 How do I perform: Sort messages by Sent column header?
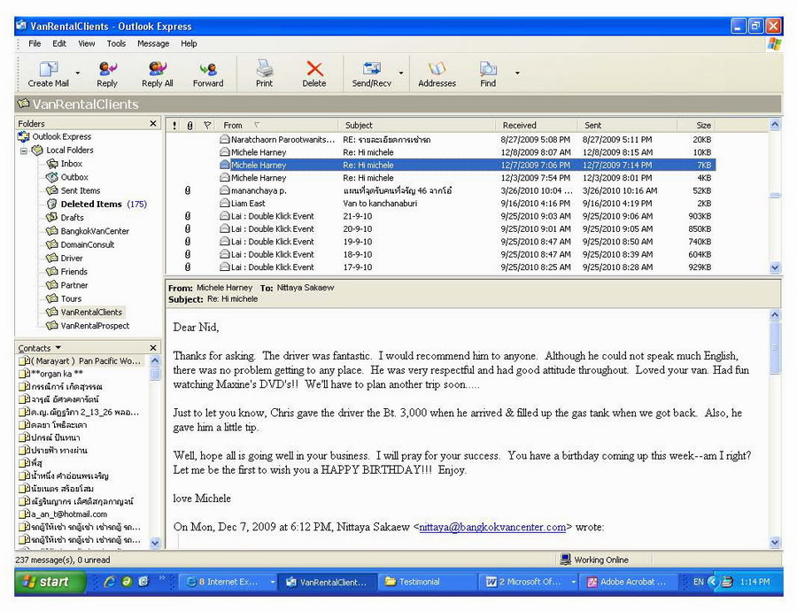pyautogui.click(x=627, y=125)
